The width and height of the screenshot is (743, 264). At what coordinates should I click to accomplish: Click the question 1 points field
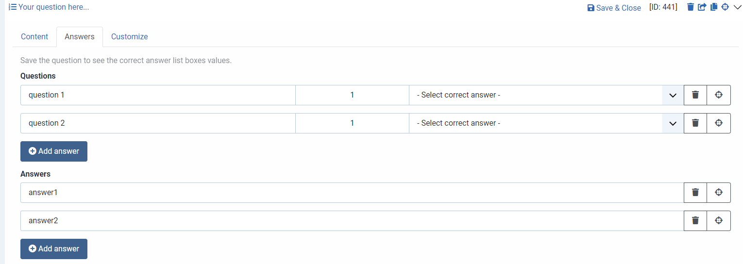point(352,95)
